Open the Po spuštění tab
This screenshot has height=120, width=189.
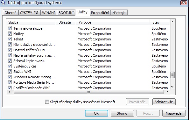pos(100,13)
